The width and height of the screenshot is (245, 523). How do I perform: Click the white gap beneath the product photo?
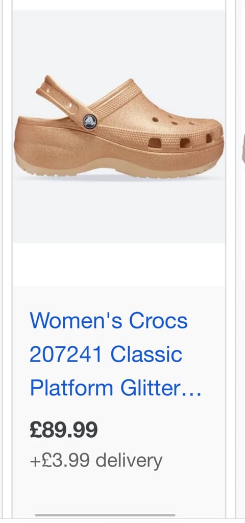point(119,265)
